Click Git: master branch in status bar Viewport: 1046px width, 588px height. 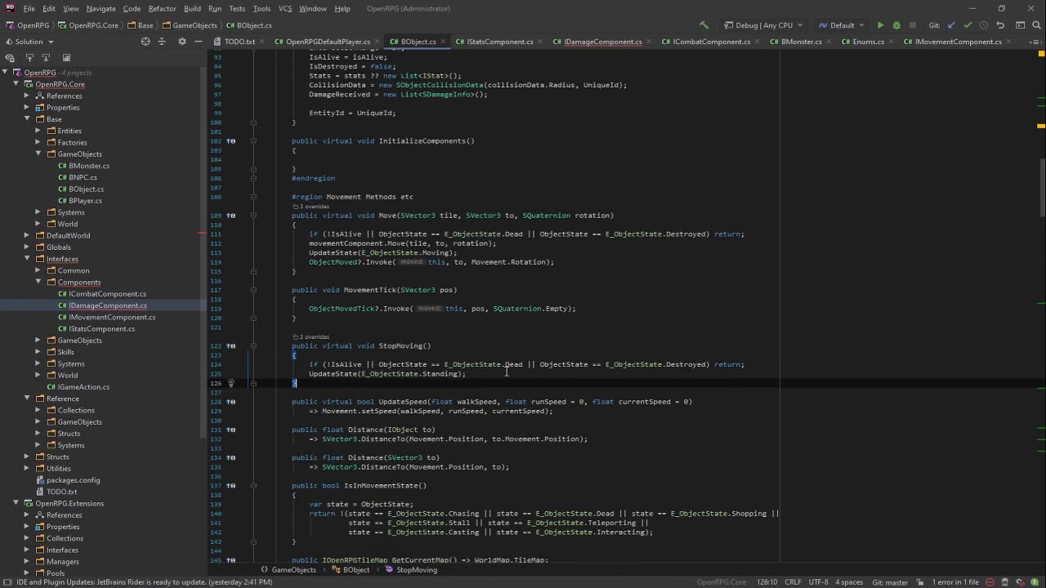[890, 582]
